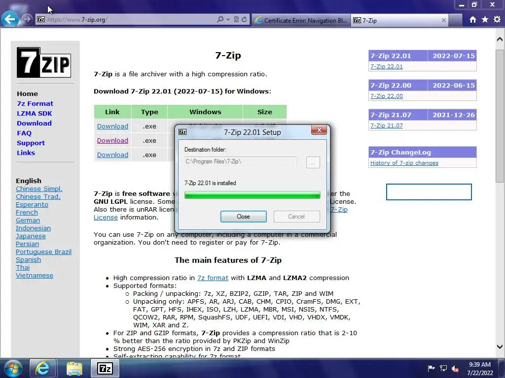Click the browser Back arrow button
Viewport: 505px width, 378px height.
click(x=10, y=19)
